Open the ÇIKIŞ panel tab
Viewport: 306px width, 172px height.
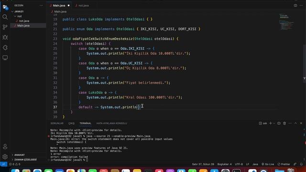[x=71, y=123]
